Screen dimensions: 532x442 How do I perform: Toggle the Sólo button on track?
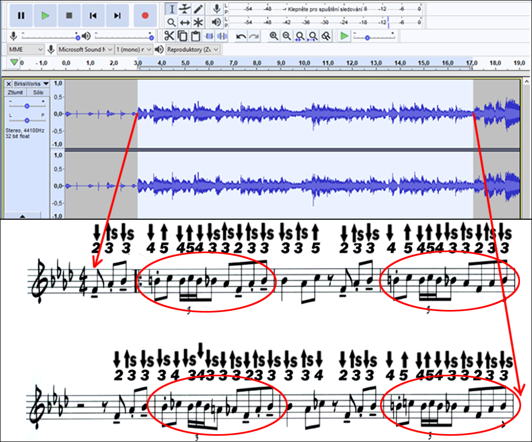click(x=38, y=92)
